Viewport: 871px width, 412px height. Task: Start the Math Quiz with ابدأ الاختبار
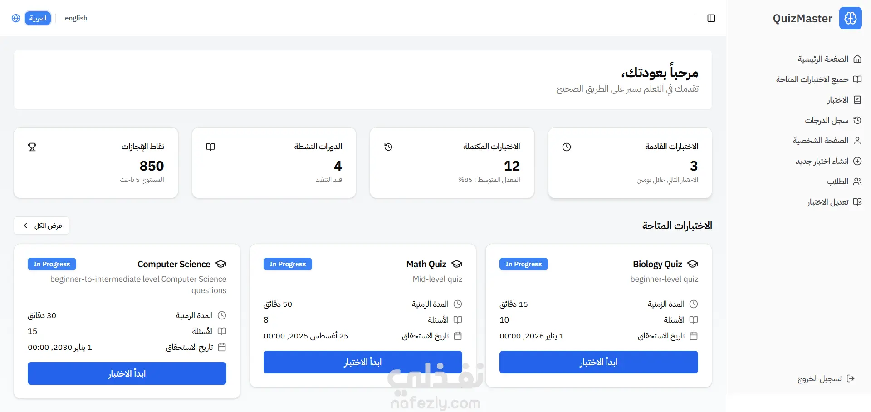(362, 362)
